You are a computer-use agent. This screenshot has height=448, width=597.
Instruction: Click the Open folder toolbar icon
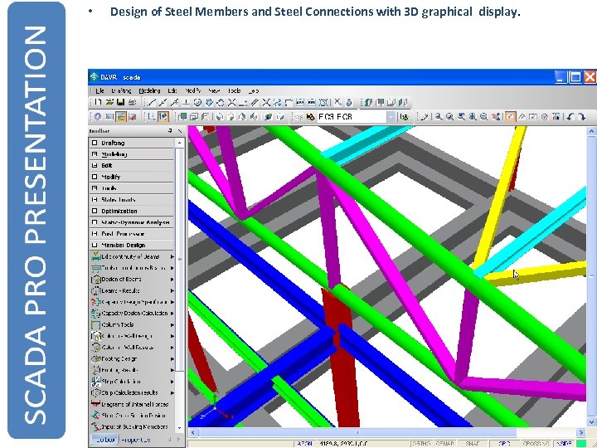tap(109, 102)
